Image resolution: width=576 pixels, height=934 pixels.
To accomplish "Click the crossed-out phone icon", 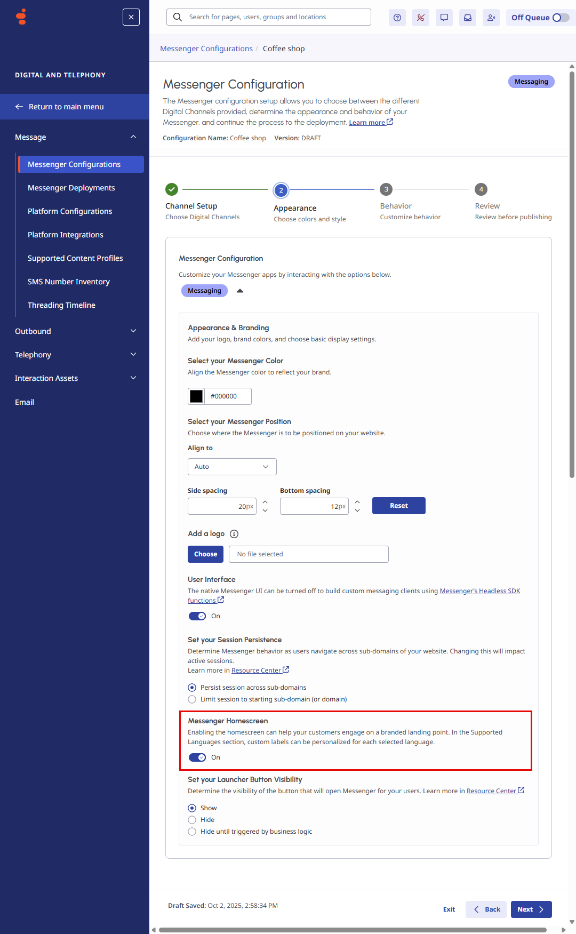I will (421, 18).
